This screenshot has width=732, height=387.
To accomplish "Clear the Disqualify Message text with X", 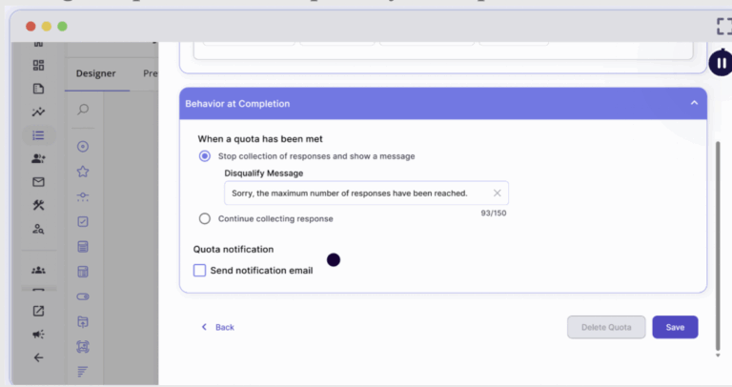I will coord(497,193).
